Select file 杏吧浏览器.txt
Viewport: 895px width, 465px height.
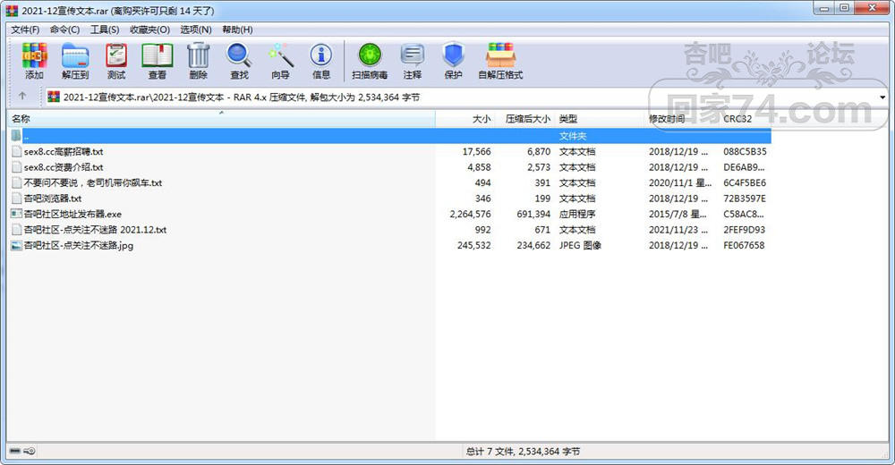[x=53, y=199]
